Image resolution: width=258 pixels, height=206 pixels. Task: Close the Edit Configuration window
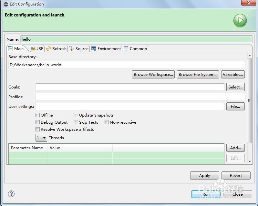pyautogui.click(x=249, y=3)
